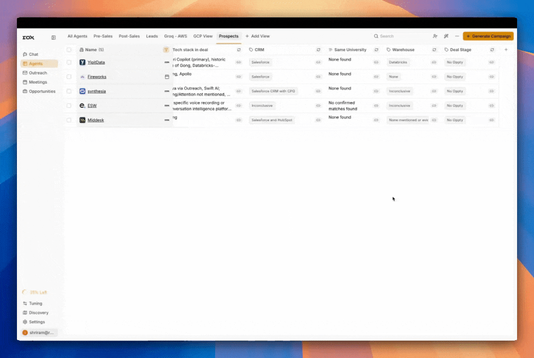Viewport: 534px width, 358px height.
Task: Open the three-dots more options menu
Action: 457,36
